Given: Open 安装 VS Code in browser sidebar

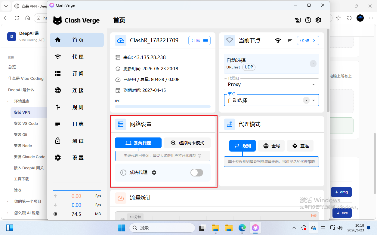Looking at the screenshot, I should pos(26,123).
